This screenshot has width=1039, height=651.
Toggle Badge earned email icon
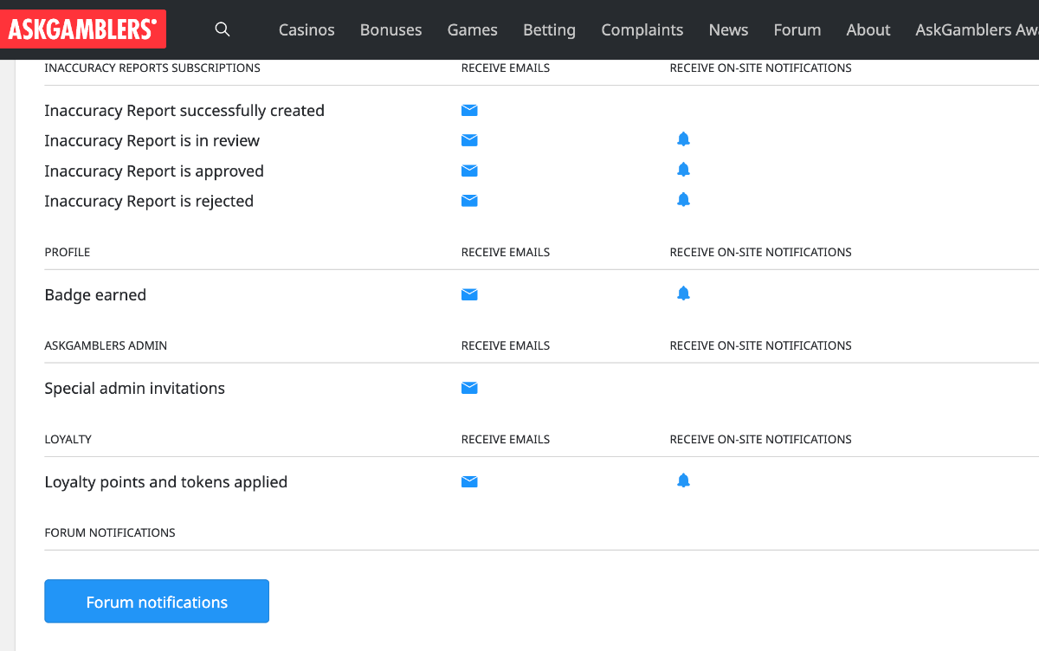coord(469,294)
